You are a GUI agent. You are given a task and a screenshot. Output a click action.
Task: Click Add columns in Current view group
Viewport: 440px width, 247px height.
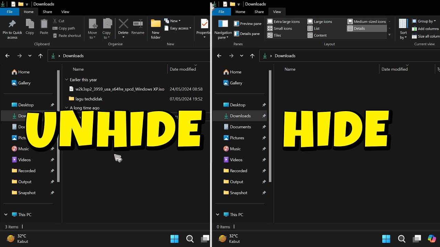tap(426, 29)
